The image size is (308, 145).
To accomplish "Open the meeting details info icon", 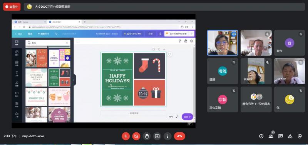I will 261,136.
